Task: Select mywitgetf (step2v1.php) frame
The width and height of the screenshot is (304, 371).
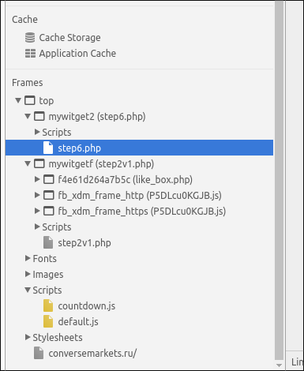Action: click(x=101, y=164)
